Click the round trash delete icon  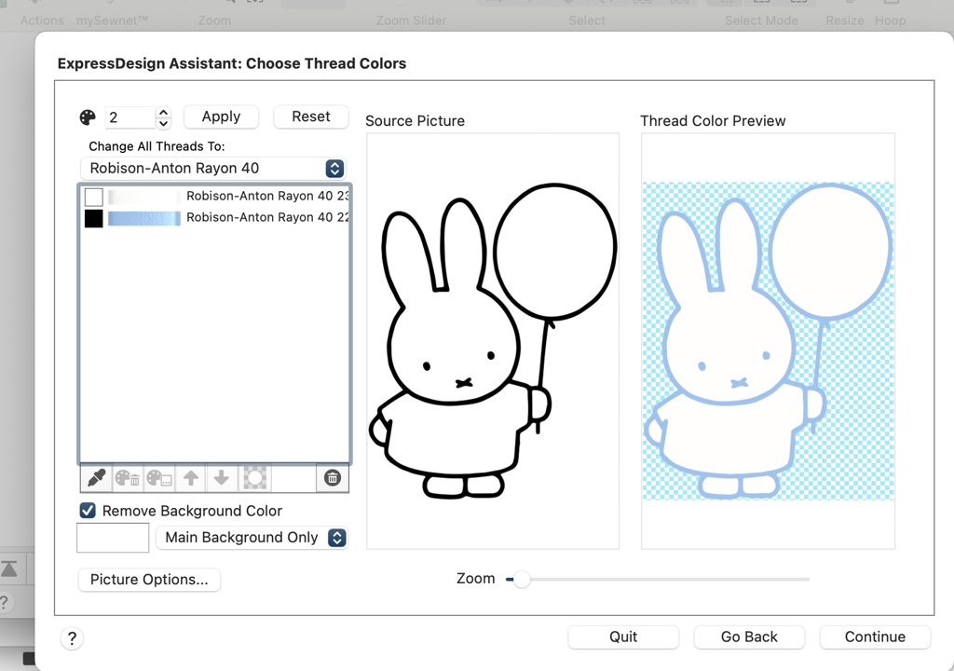click(x=333, y=478)
